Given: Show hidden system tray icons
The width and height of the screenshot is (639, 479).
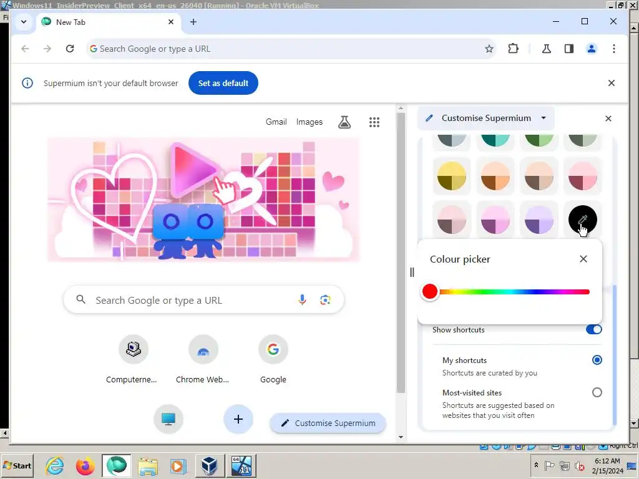Looking at the screenshot, I should pyautogui.click(x=536, y=465).
